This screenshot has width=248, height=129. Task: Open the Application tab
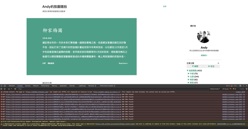(x=63, y=86)
